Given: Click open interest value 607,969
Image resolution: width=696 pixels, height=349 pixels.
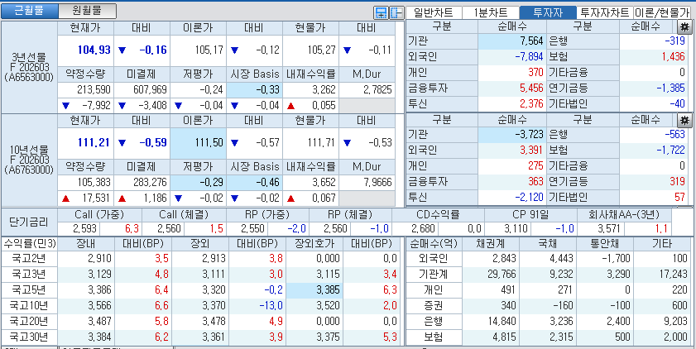Looking at the screenshot, I should 150,90.
